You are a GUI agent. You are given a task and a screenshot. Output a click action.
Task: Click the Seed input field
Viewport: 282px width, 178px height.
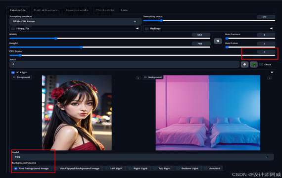(x=124, y=64)
